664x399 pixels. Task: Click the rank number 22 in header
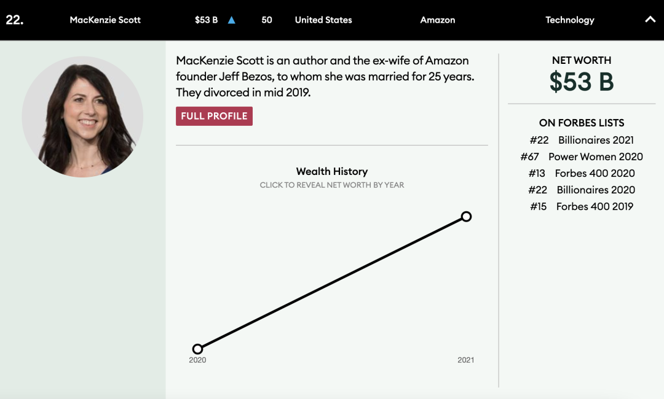point(14,20)
